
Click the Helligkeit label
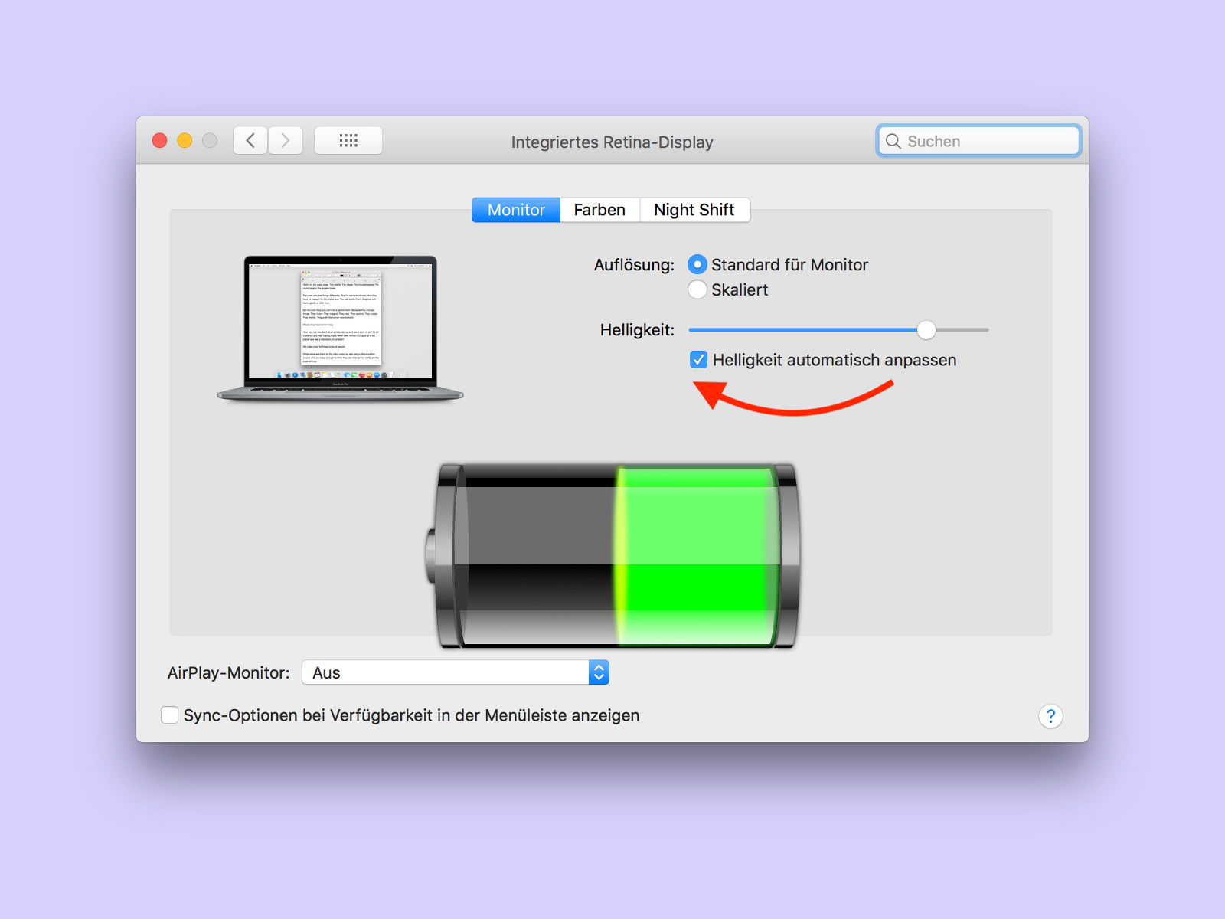tap(637, 330)
